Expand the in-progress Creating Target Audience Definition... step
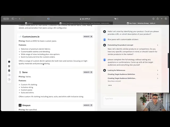 [158, 78]
